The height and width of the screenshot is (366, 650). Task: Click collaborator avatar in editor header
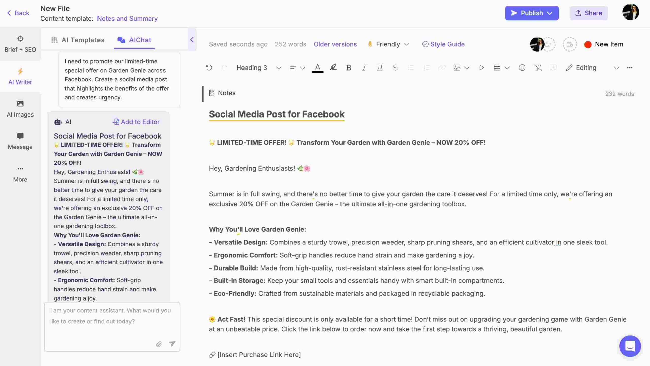tap(537, 44)
